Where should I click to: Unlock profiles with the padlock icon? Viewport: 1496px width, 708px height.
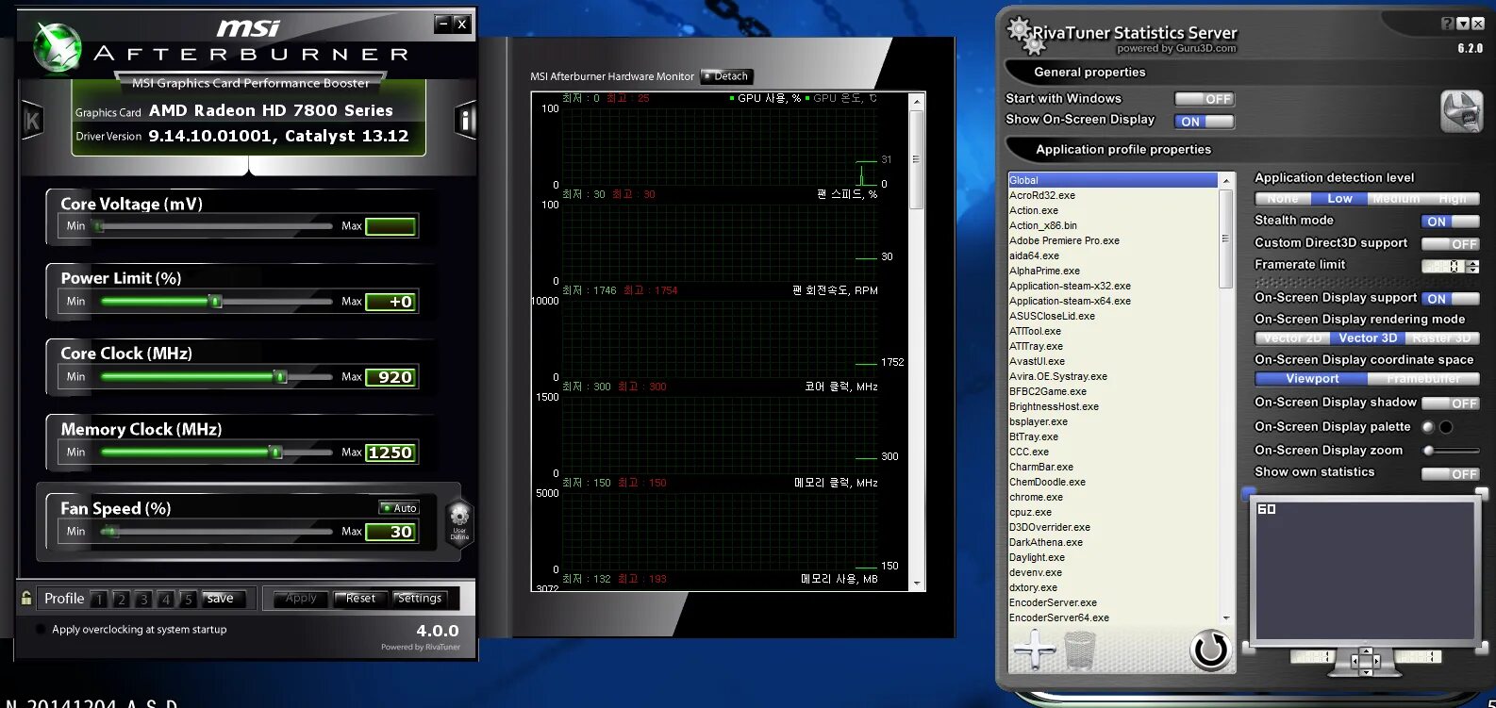26,598
